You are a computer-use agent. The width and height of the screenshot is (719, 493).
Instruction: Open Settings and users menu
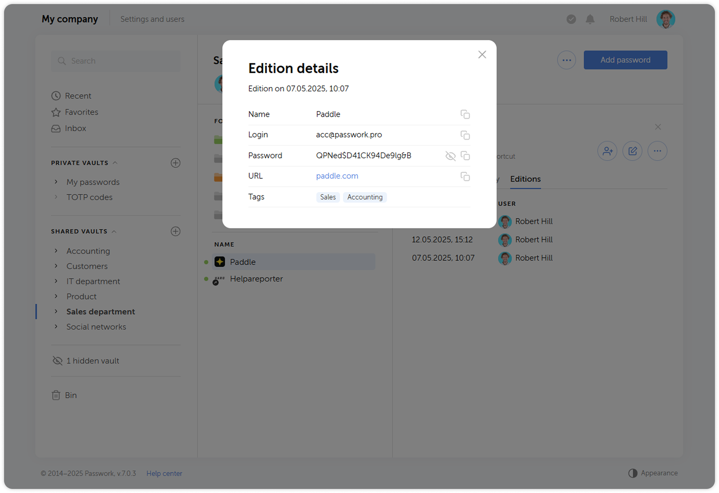(x=152, y=19)
